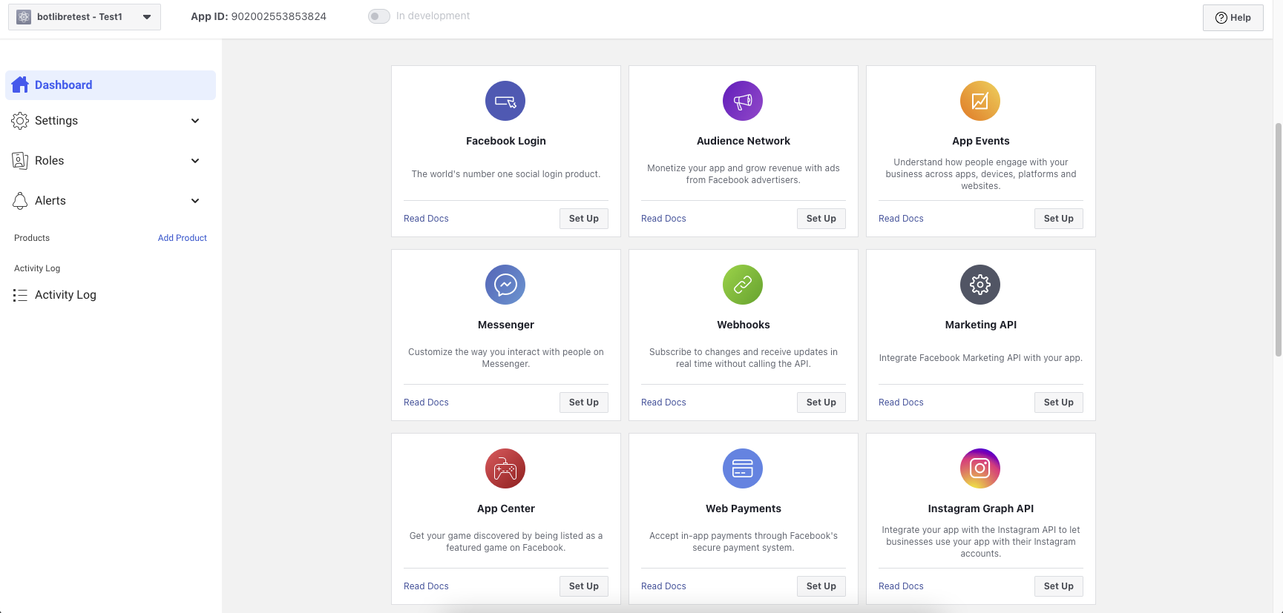The width and height of the screenshot is (1283, 613).
Task: Select the Alerts sidebar label
Action: [x=50, y=201]
